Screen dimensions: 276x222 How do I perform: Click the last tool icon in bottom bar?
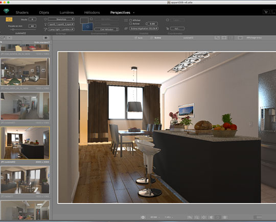(225, 217)
